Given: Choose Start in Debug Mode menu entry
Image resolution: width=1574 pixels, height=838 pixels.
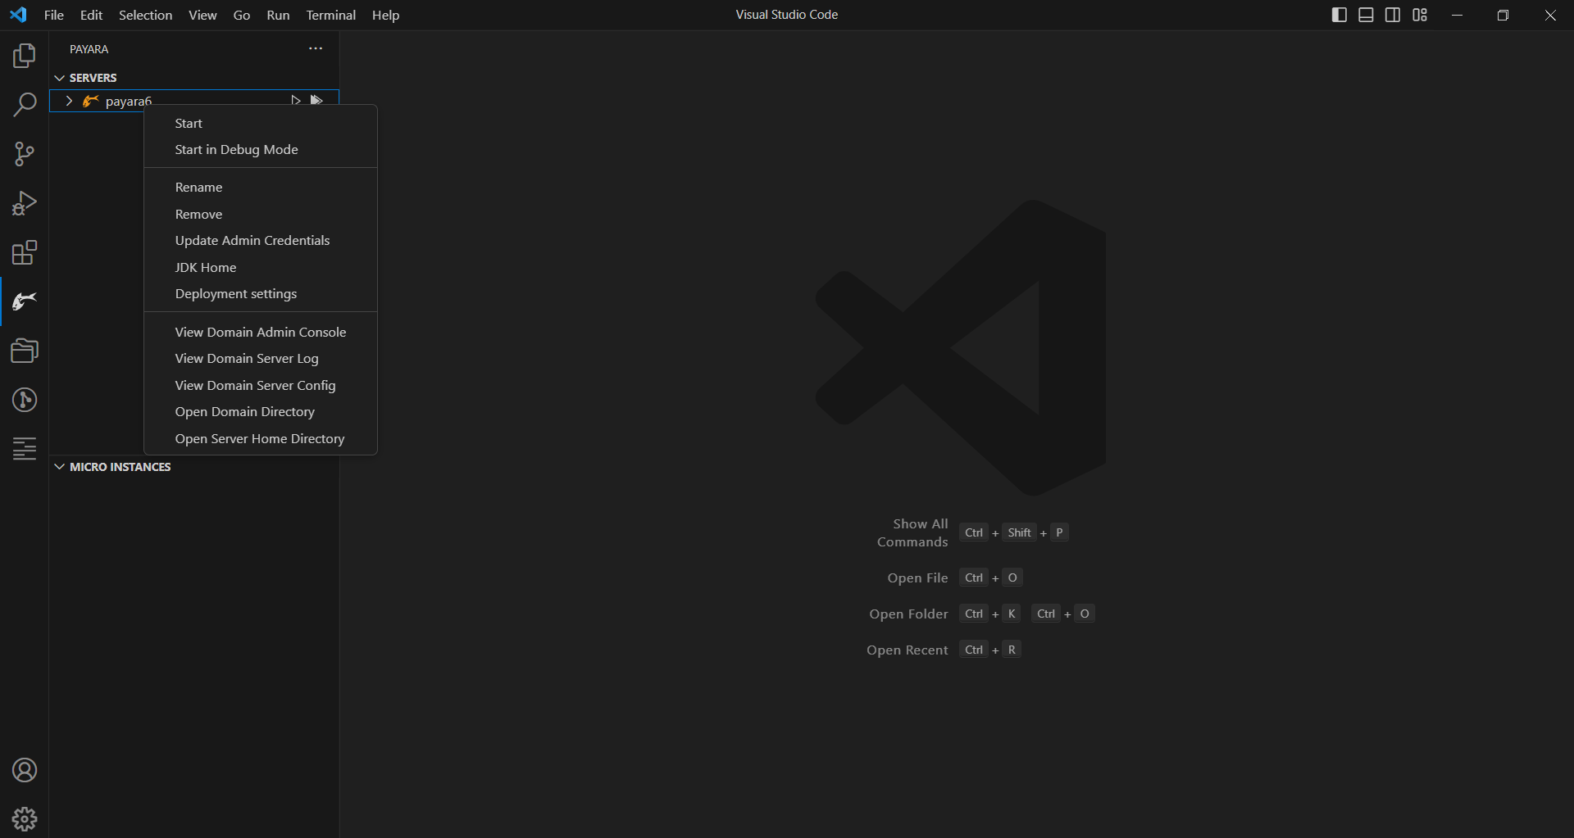Looking at the screenshot, I should click(236, 150).
